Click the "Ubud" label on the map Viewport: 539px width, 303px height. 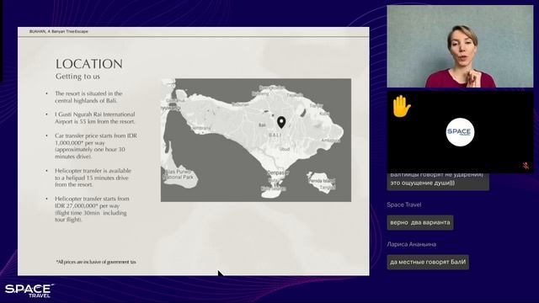pyautogui.click(x=285, y=150)
